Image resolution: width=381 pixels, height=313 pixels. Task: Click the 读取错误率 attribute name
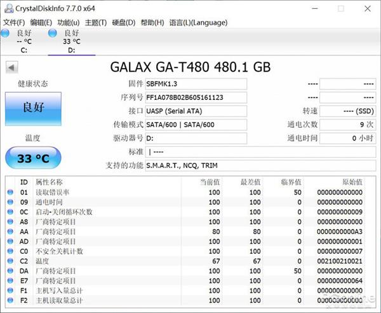pos(53,192)
